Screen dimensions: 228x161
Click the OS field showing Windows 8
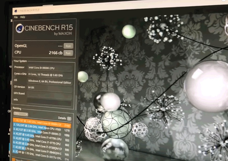(50, 82)
